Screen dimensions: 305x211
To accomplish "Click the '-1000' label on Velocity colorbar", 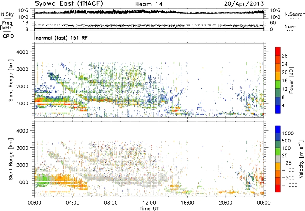I will pyautogui.click(x=290, y=185).
